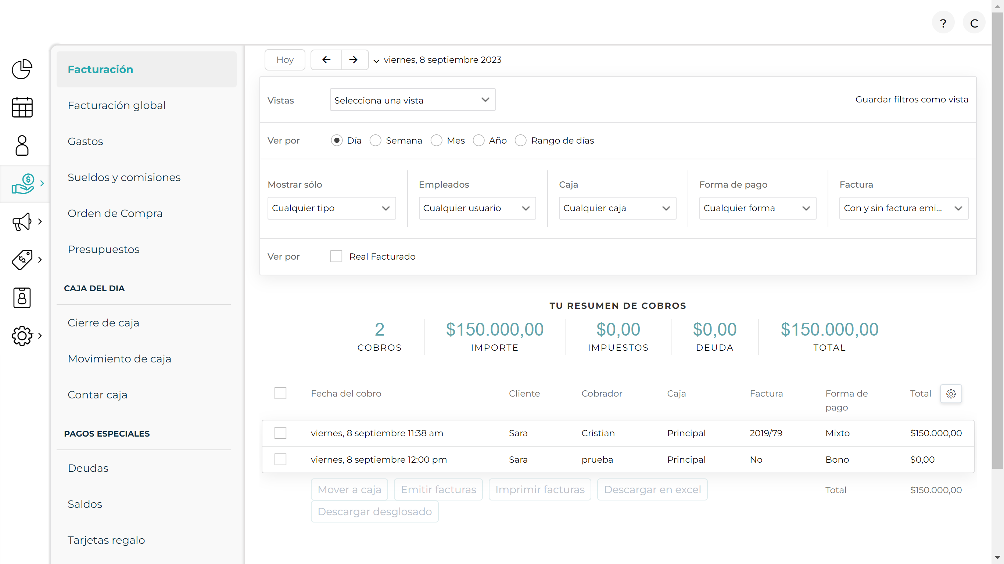The image size is (1004, 564).
Task: Open Deudas menu item
Action: [88, 468]
